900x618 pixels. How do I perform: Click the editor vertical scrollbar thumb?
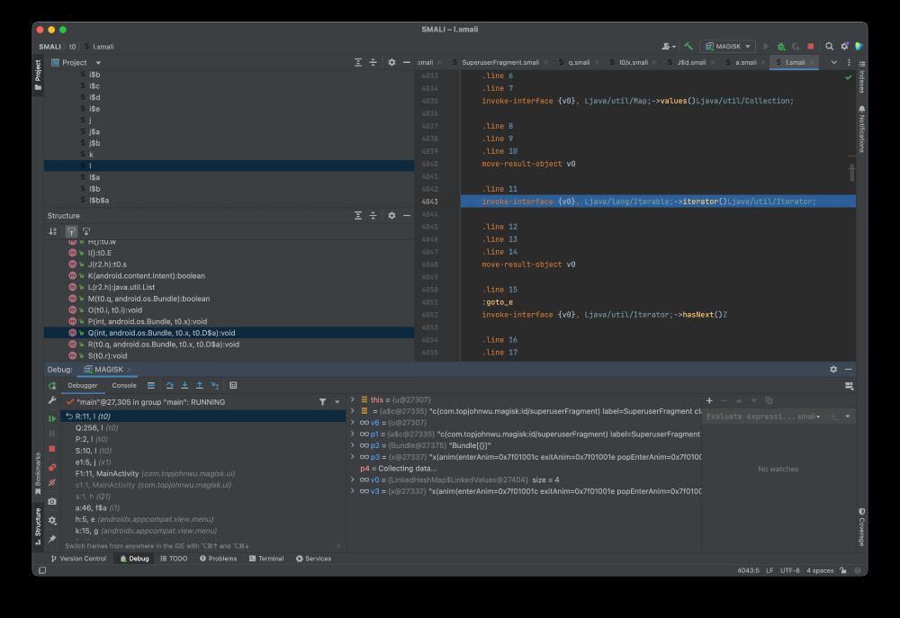851,172
